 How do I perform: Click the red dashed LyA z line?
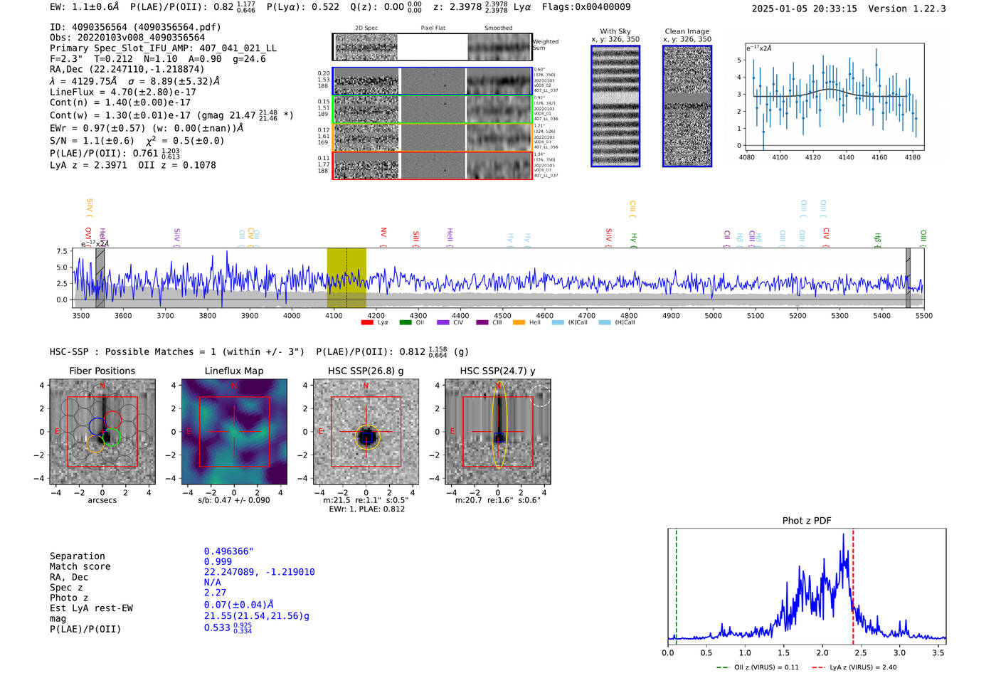853,586
